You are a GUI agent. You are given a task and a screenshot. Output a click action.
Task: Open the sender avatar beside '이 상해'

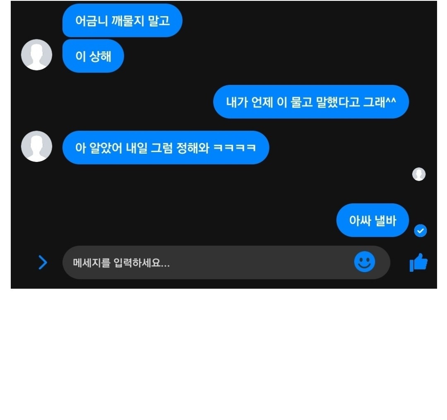(x=36, y=55)
